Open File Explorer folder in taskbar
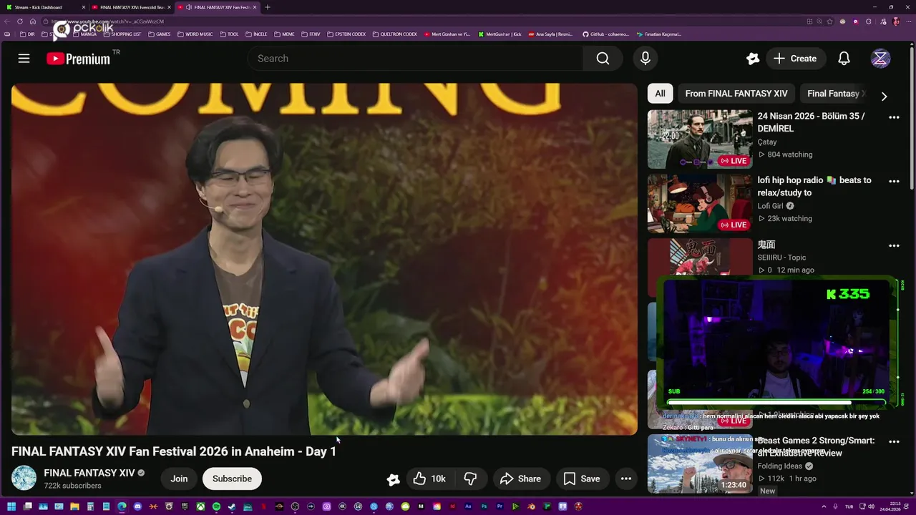 tap(74, 506)
